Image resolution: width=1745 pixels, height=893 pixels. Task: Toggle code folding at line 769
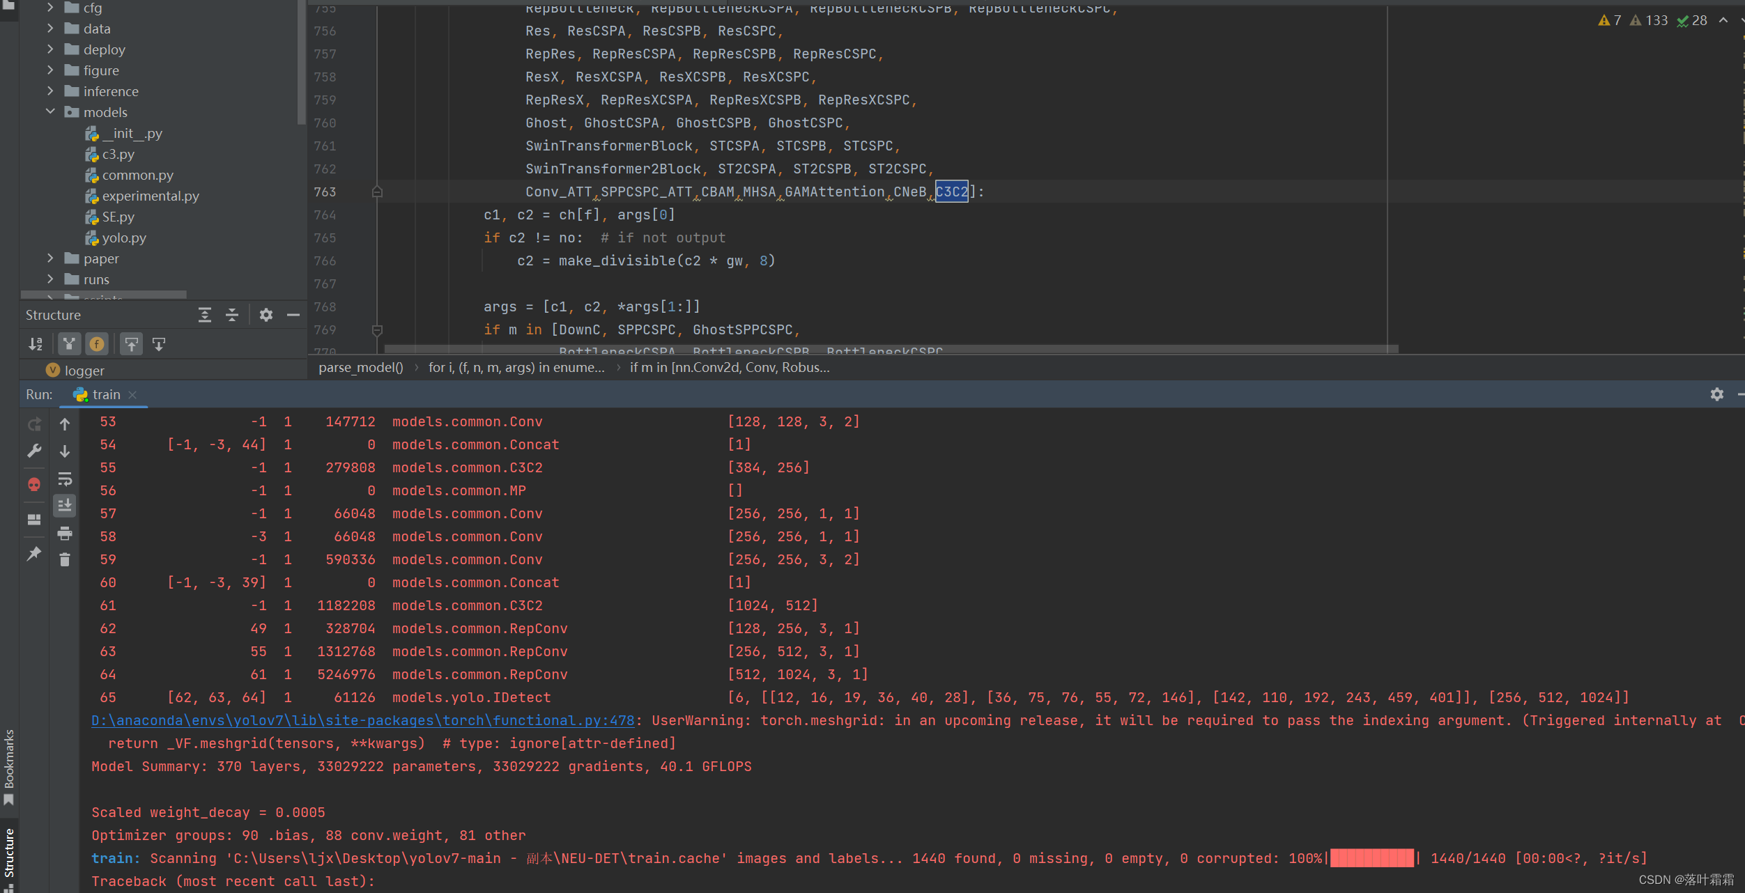click(x=377, y=330)
